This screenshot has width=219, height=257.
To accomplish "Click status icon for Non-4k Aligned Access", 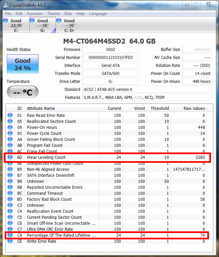I will [10, 169].
